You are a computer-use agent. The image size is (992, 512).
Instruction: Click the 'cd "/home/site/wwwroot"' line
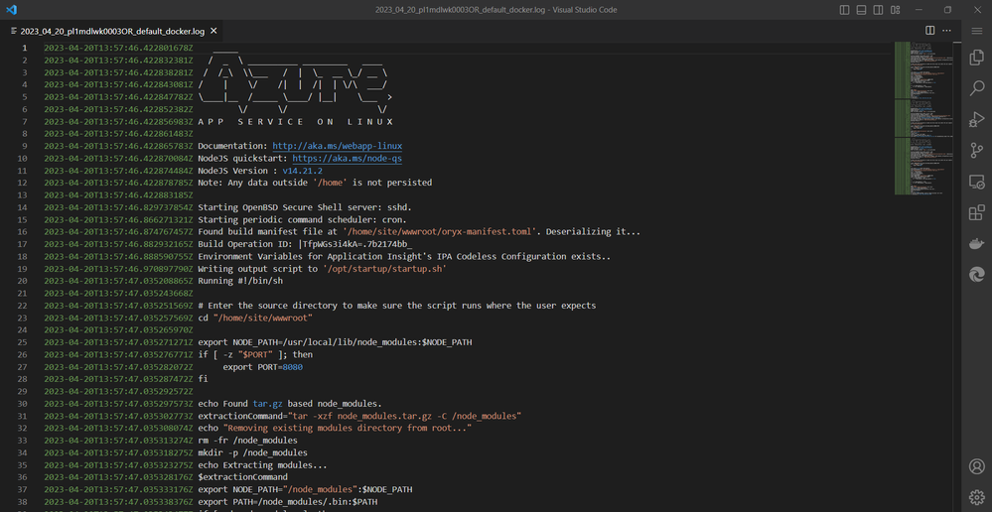point(255,318)
